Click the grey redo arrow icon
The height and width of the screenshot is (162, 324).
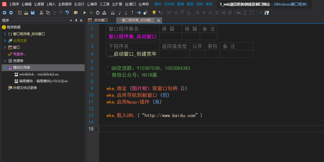pyautogui.click(x=61, y=13)
